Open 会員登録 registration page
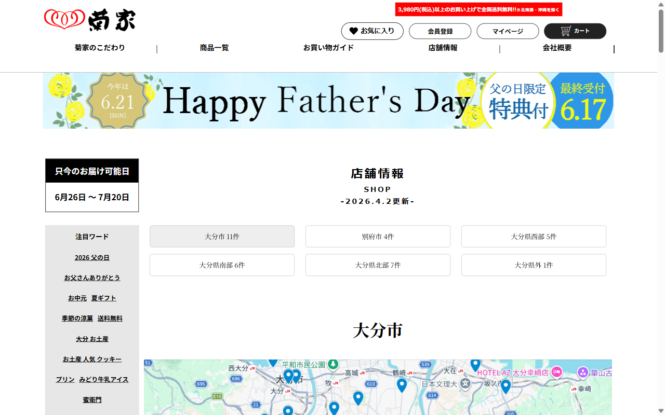The image size is (665, 415). (440, 31)
